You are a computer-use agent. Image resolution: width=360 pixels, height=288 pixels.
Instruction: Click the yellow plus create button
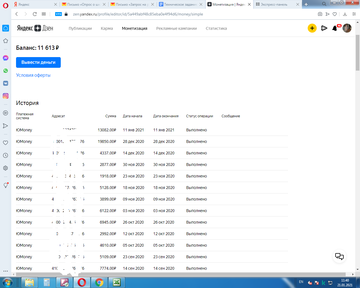(x=312, y=28)
